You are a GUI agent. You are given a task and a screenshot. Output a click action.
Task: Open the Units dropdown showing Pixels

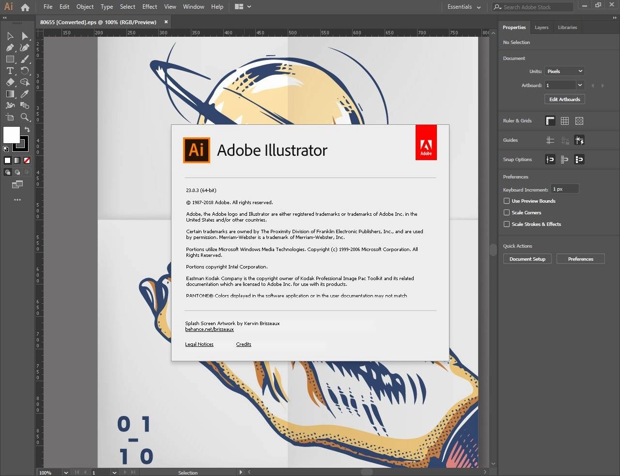tap(565, 71)
